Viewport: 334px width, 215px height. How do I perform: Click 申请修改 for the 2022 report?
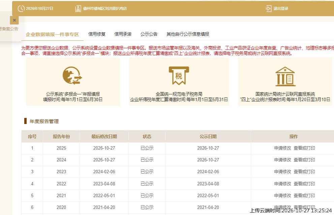pyautogui.click(x=282, y=184)
